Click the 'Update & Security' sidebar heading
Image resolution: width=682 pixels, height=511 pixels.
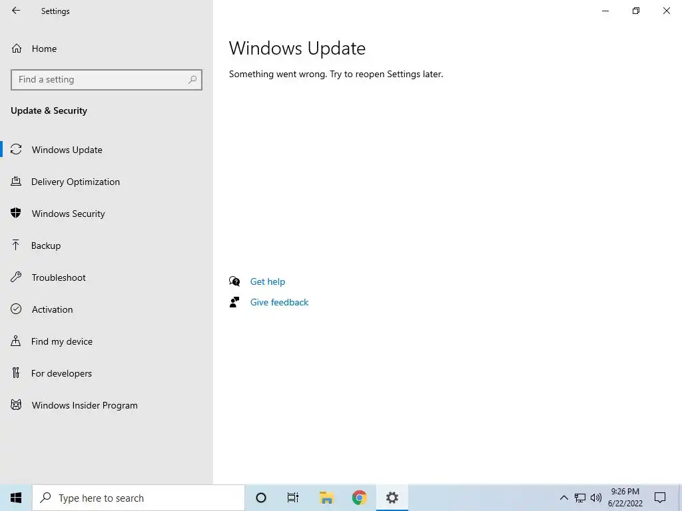(49, 111)
